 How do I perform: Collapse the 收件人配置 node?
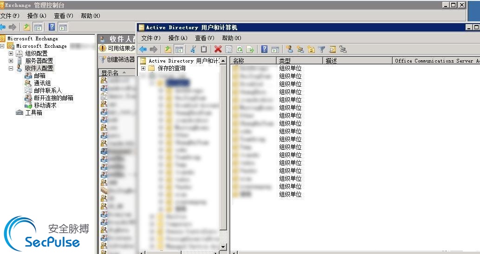click(11, 68)
